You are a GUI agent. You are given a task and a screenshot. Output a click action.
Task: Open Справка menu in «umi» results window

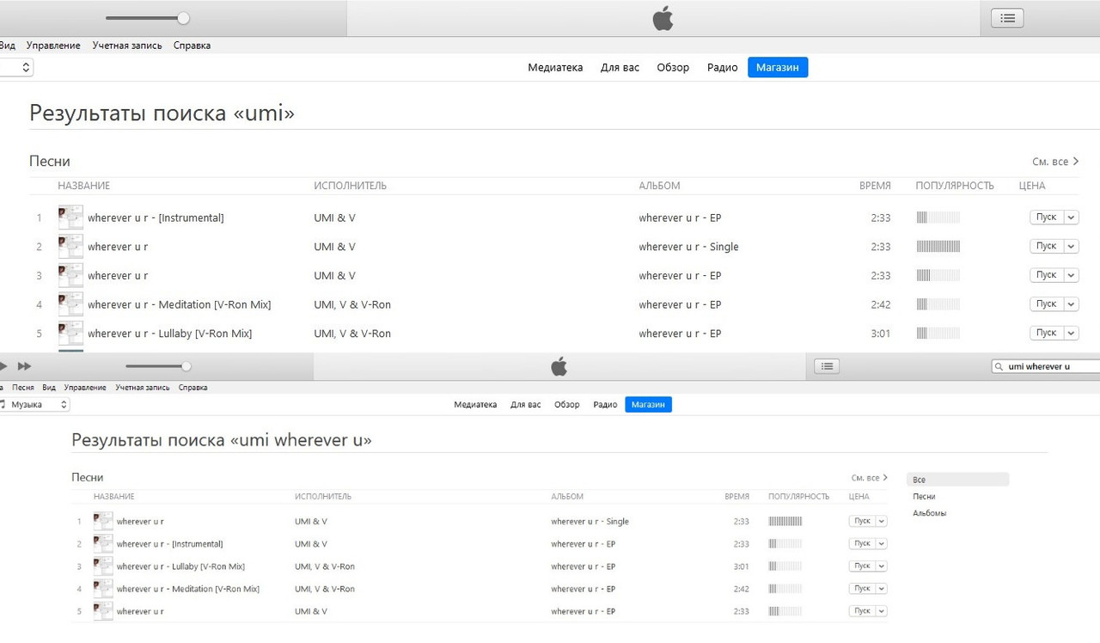coord(192,46)
